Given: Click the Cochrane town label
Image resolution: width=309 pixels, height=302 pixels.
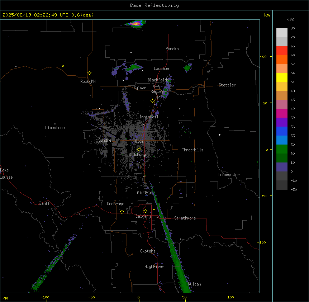Looking at the screenshot, I should pos(115,204).
